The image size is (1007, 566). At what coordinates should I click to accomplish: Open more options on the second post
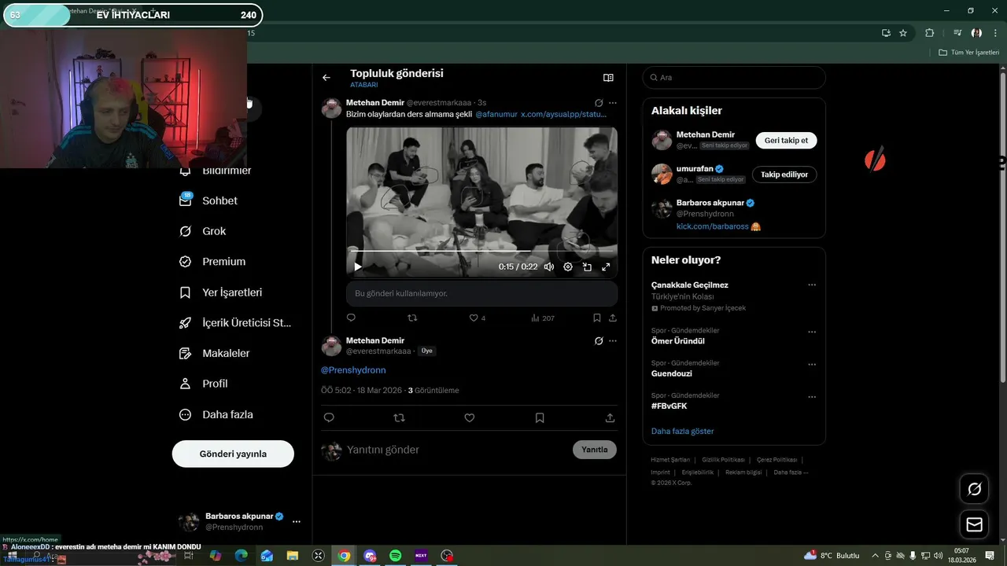[613, 340]
